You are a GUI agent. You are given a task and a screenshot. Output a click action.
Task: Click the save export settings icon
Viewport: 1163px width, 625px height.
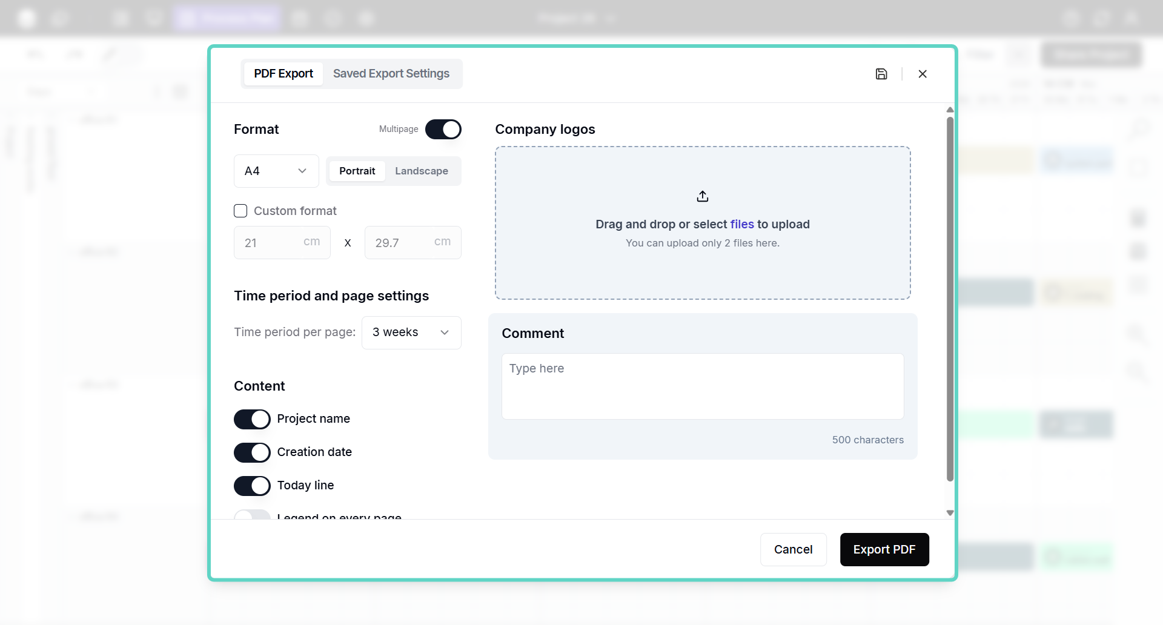881,74
